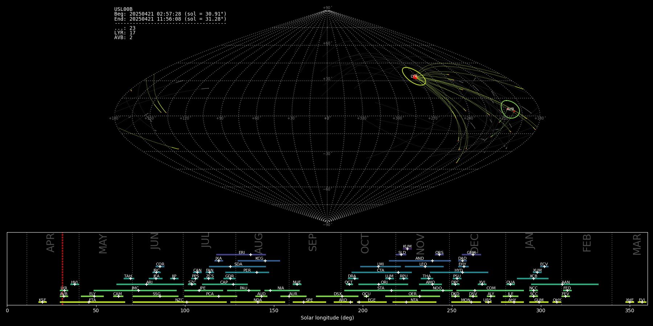The width and height of the screenshot is (653, 326).
Task: Click the 'AVB: 2' count in header
Action: pos(123,38)
